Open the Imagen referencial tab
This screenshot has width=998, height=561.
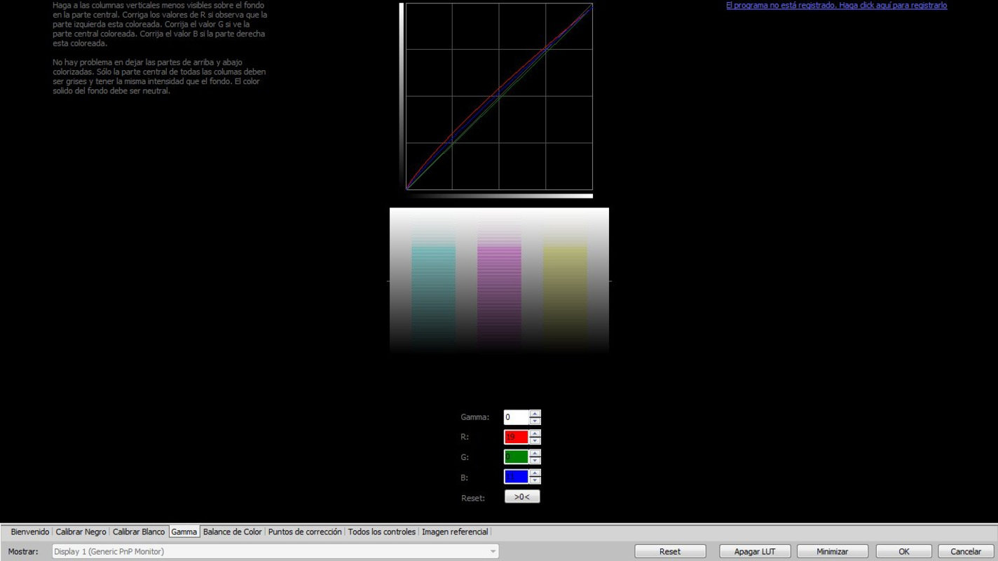[455, 532]
